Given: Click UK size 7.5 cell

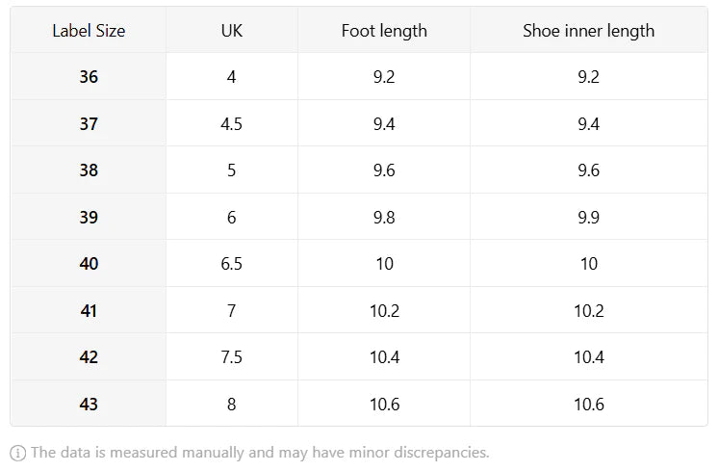Looking at the screenshot, I should [231, 357].
